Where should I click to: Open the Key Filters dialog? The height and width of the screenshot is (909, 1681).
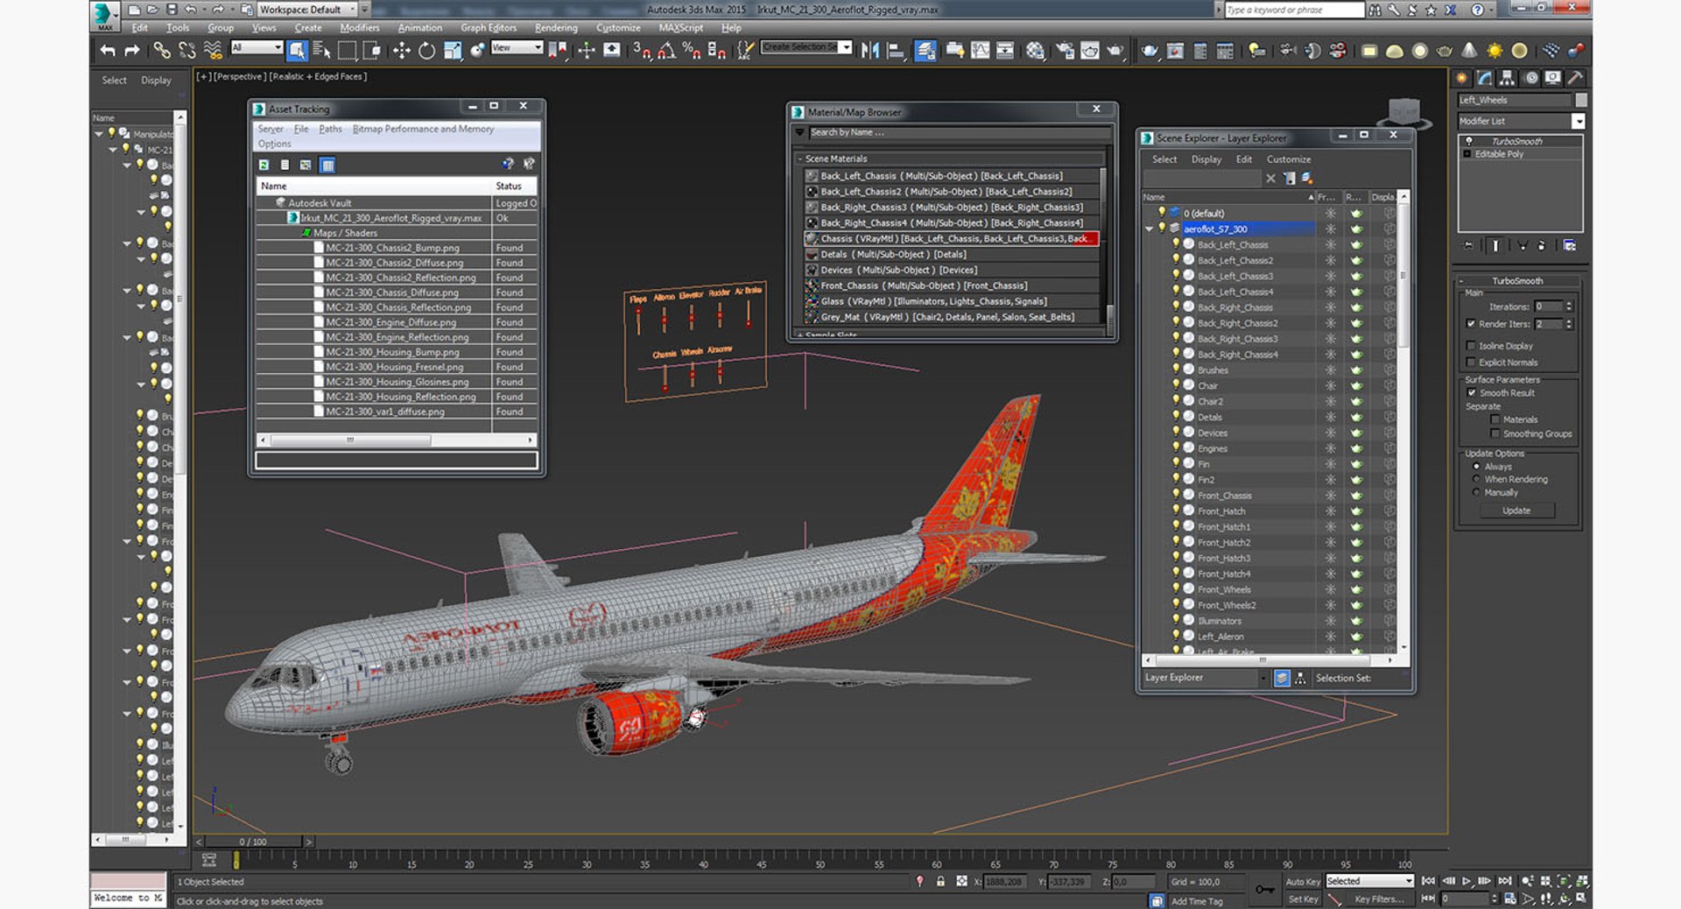tap(1379, 899)
